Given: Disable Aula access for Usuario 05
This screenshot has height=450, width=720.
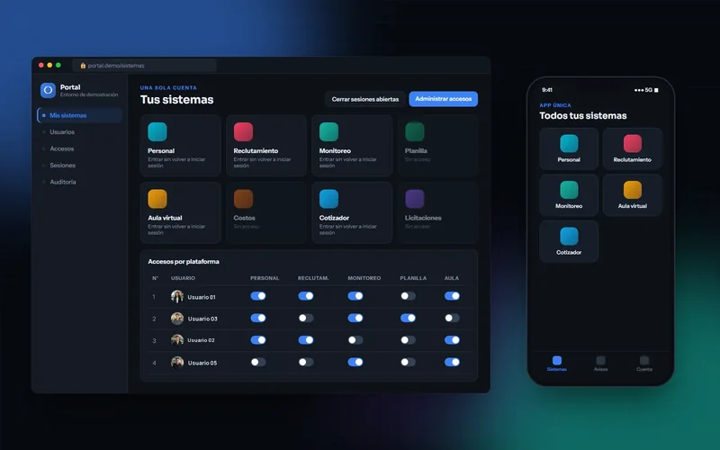Looking at the screenshot, I should tap(452, 363).
